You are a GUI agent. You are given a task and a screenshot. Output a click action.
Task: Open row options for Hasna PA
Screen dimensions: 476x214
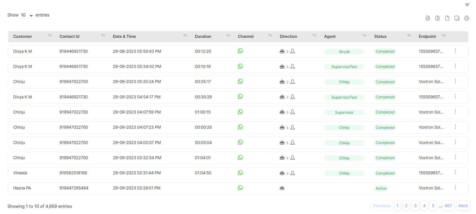(x=455, y=188)
